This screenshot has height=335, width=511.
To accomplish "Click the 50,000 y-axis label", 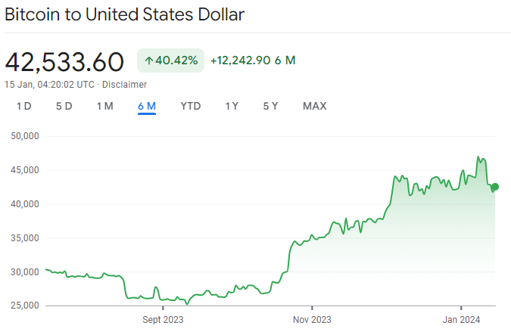I will click(23, 136).
